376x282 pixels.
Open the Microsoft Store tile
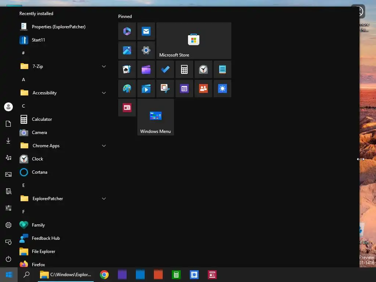coord(194,41)
